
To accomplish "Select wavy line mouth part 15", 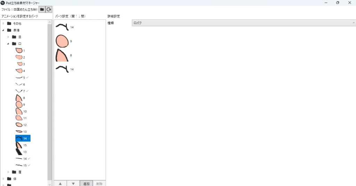I will pyautogui.click(x=20, y=165).
